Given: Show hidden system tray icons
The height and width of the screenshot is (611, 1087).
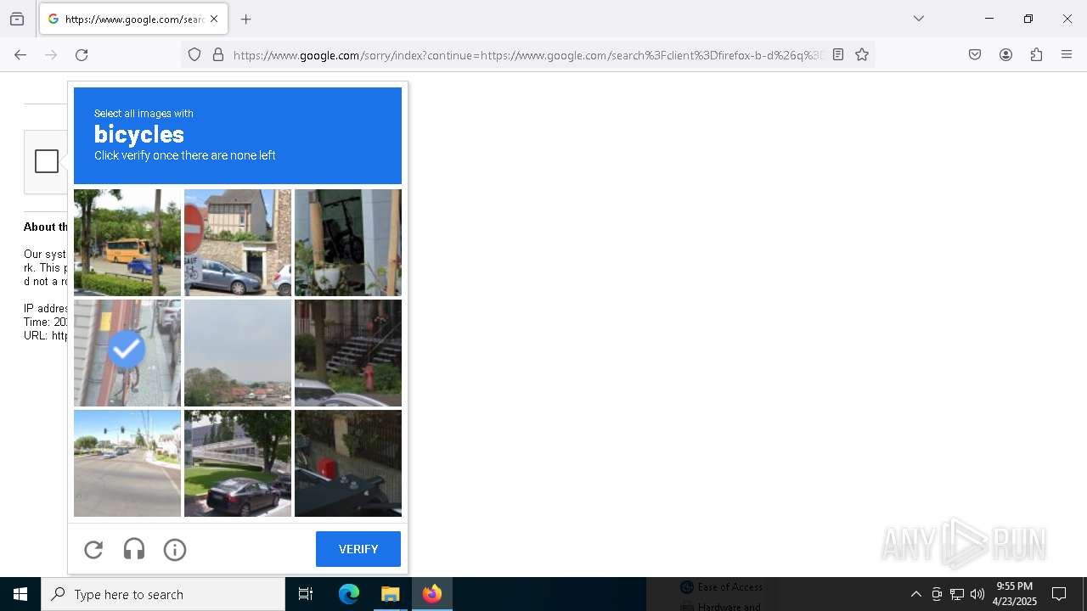Looking at the screenshot, I should pyautogui.click(x=915, y=594).
